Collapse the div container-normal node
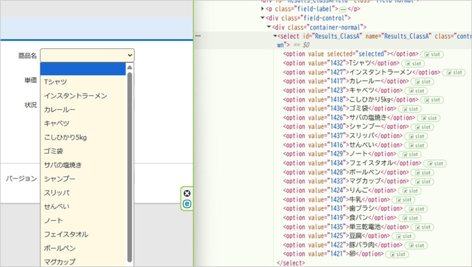This screenshot has height=267, width=472. [269, 27]
